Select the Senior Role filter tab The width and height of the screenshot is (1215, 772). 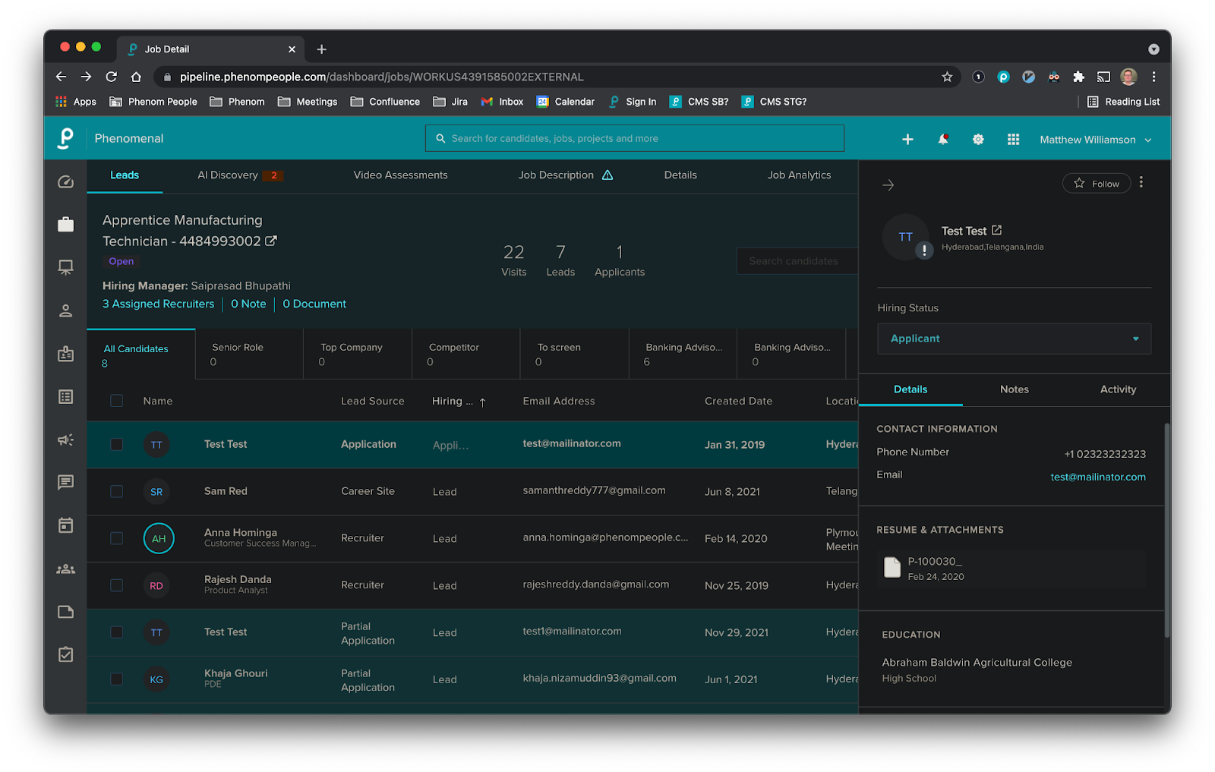coord(249,354)
